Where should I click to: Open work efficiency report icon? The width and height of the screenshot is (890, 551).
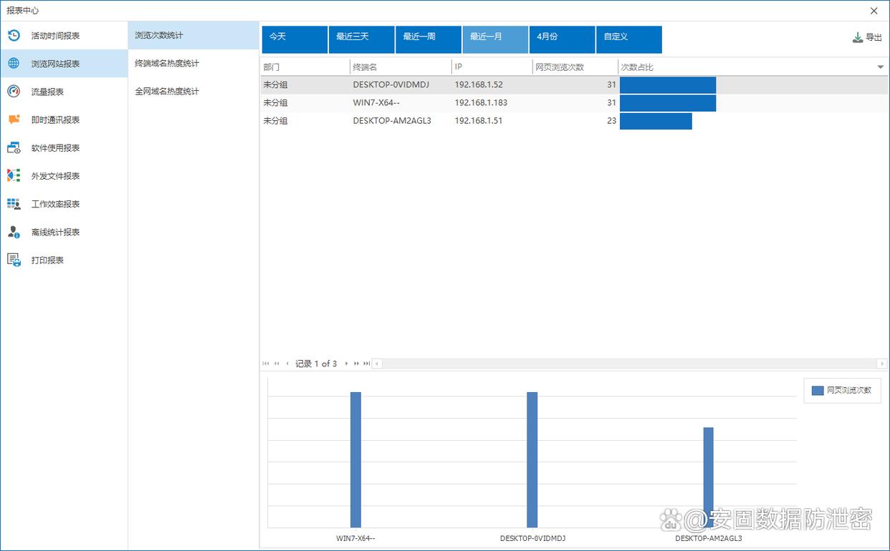(x=14, y=204)
